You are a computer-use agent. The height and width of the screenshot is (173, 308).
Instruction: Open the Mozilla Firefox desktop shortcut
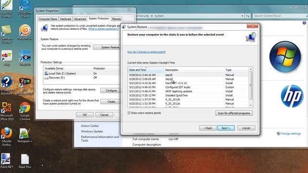tap(6, 136)
